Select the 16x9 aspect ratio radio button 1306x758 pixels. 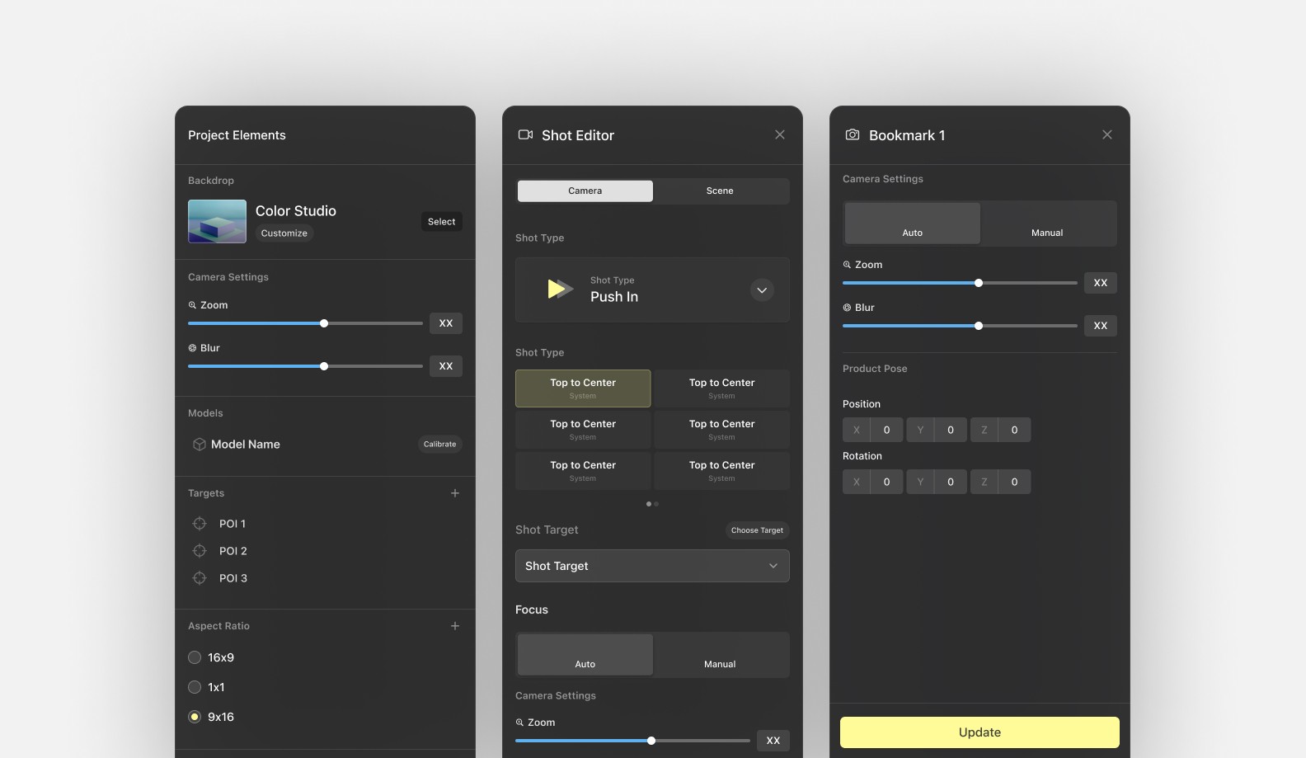(x=195, y=657)
